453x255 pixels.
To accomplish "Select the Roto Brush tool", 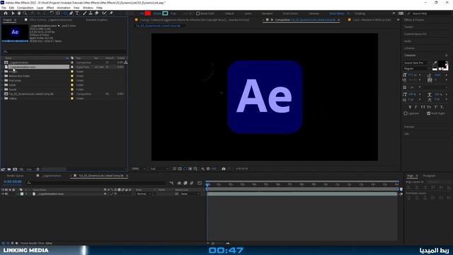I will coord(104,13).
